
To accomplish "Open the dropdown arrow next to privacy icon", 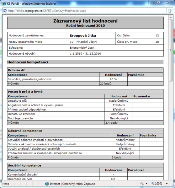I will 146,184.
